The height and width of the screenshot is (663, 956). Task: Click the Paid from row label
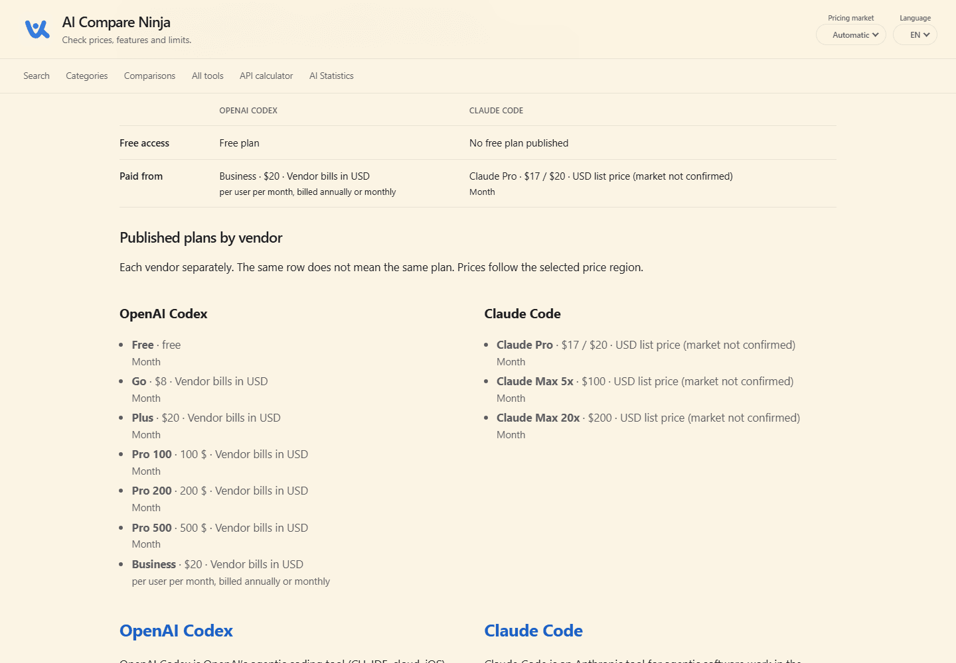[141, 176]
